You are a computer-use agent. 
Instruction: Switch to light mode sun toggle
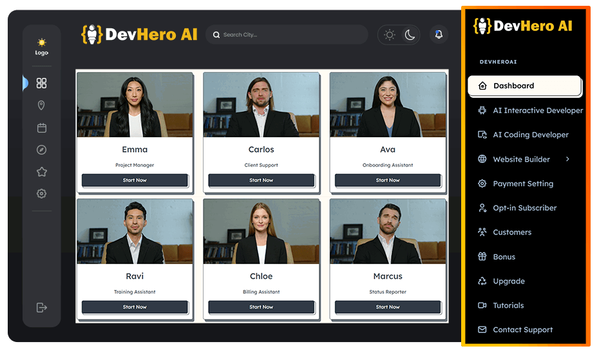click(389, 35)
